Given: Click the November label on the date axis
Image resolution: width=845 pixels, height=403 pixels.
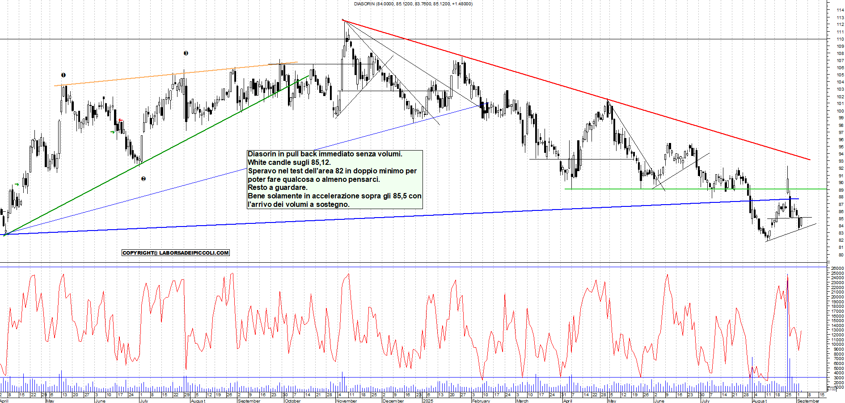Looking at the screenshot, I should tap(346, 401).
